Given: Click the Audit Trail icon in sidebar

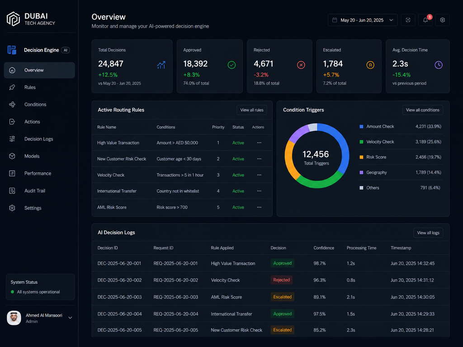Looking at the screenshot, I should 12,191.
